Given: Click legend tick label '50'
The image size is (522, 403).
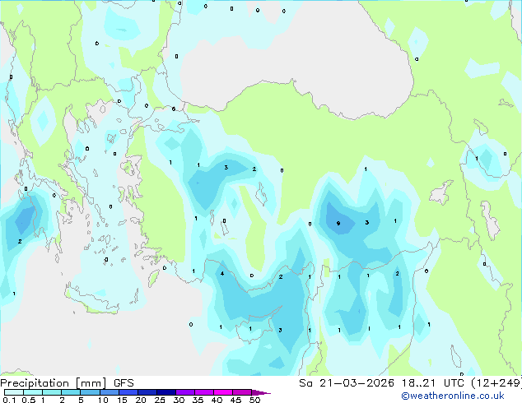Looking at the screenshot, I should (x=254, y=400).
